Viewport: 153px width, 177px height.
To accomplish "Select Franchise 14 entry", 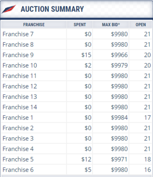I will 20,107.
